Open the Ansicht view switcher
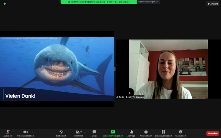 pos(213,4)
